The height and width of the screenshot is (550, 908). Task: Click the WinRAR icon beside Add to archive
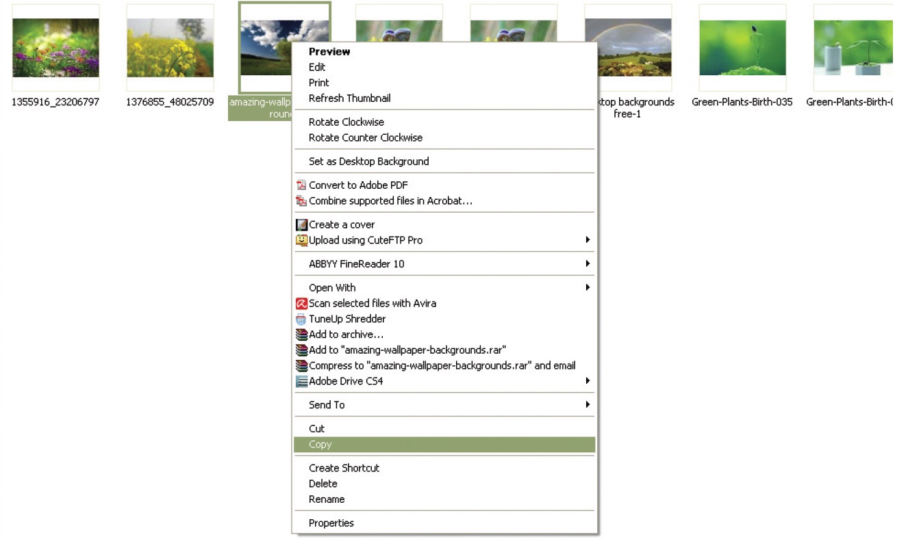click(x=301, y=335)
